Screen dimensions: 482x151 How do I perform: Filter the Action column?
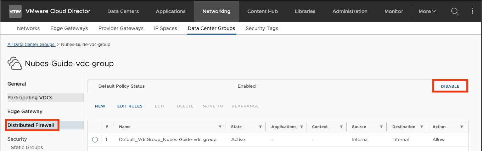[x=462, y=127]
